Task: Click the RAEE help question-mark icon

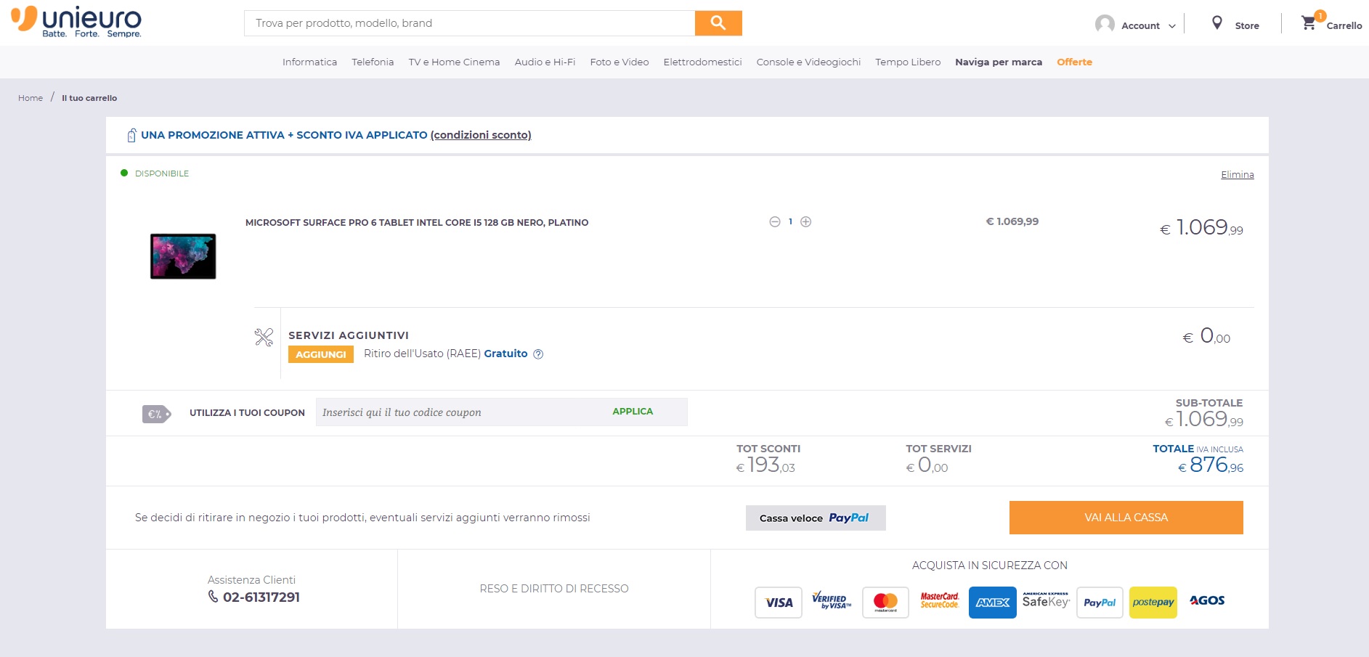Action: [538, 354]
